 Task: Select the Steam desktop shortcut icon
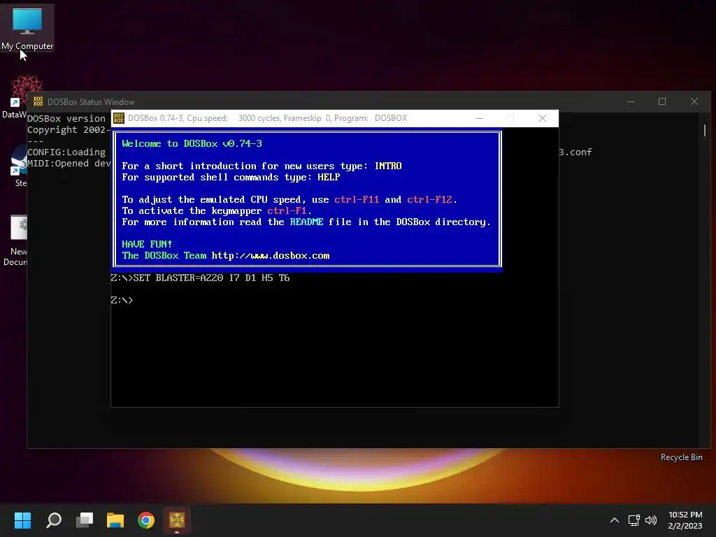tap(19, 166)
